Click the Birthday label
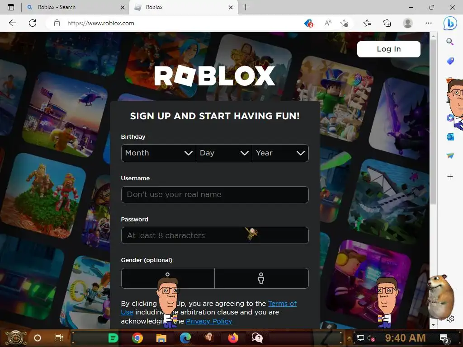This screenshot has height=347, width=463. pos(133,136)
